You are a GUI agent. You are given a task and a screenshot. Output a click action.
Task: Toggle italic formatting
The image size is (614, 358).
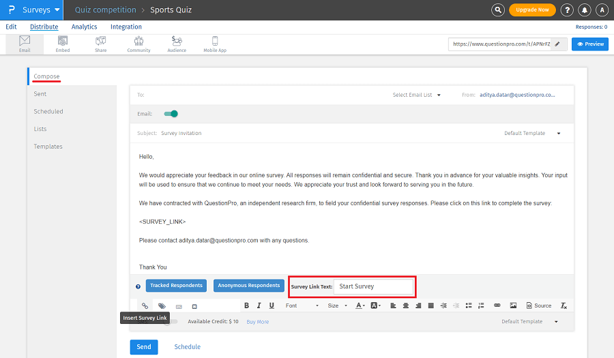click(x=259, y=305)
